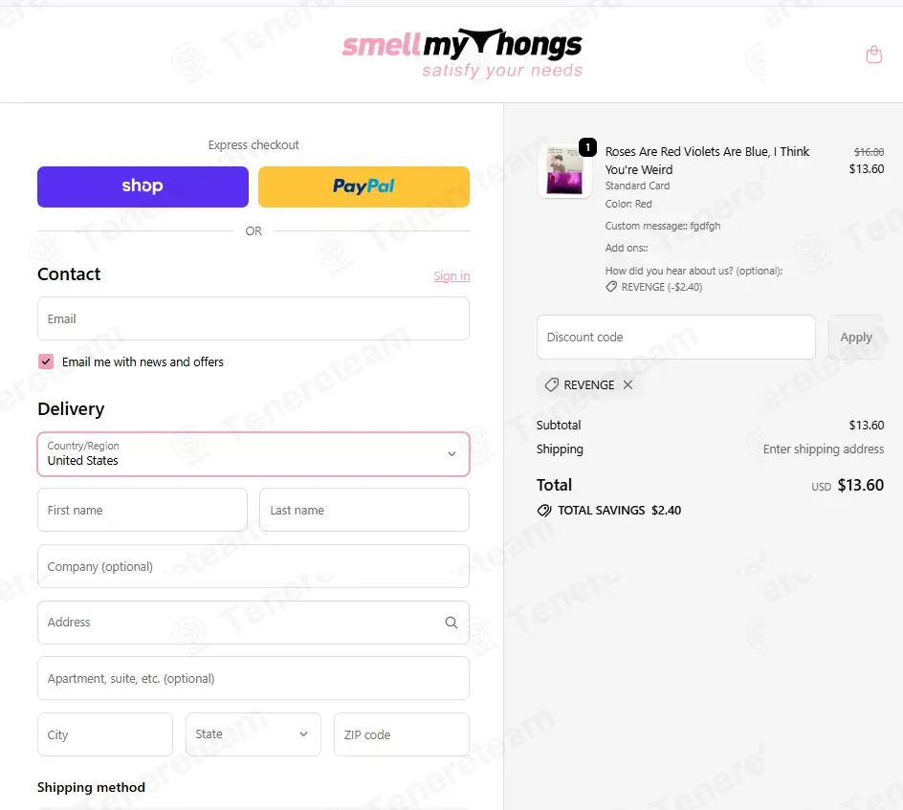The image size is (903, 810).
Task: Uncheck Email me with news and offers
Action: point(46,361)
